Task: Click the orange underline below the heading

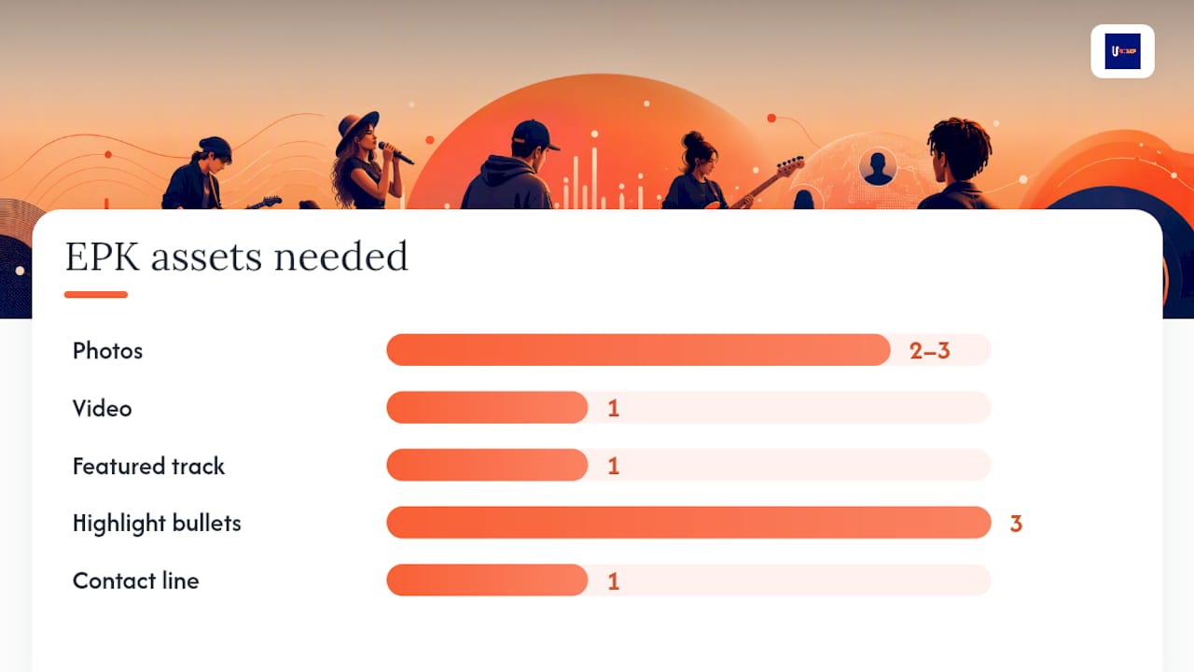Action: 96,295
